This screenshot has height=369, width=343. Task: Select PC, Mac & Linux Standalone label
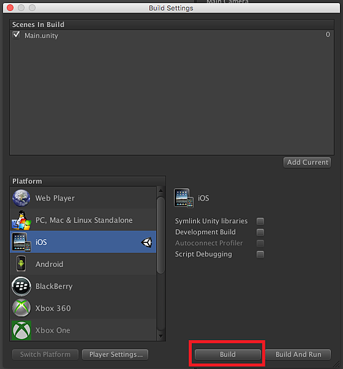[x=84, y=220]
